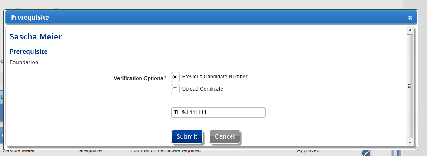Click the blue Prerequisite section heading
Image resolution: width=427 pixels, height=156 pixels.
[x=29, y=52]
